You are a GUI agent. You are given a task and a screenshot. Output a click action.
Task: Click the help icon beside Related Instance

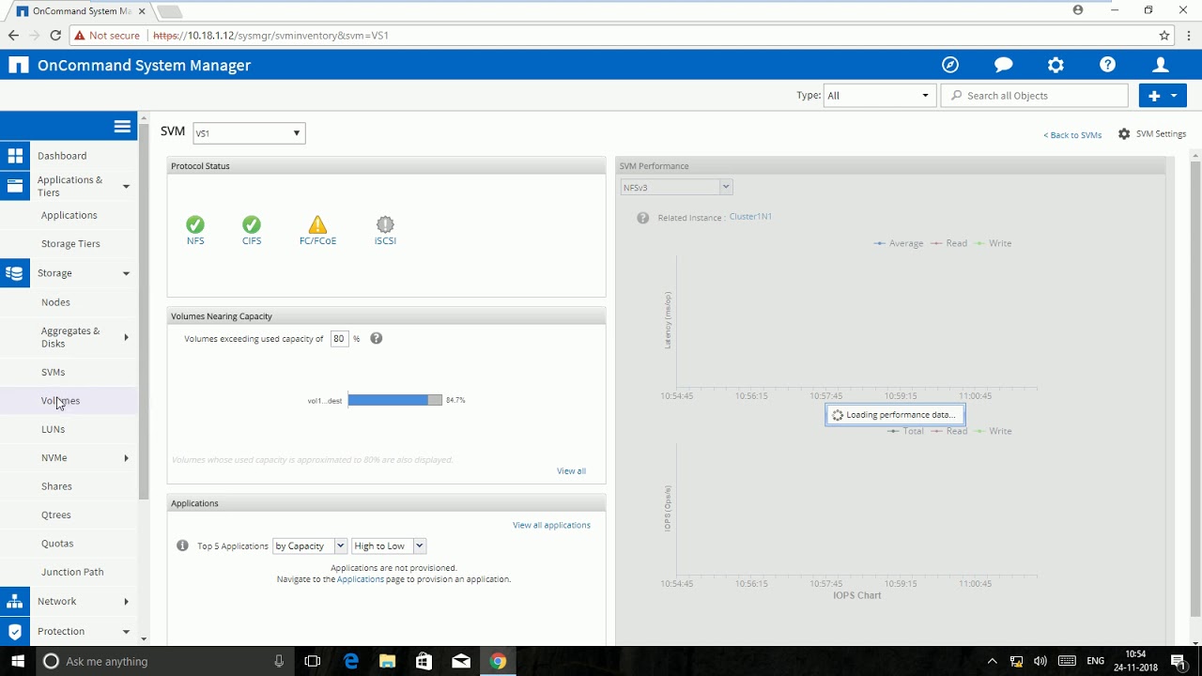(642, 218)
